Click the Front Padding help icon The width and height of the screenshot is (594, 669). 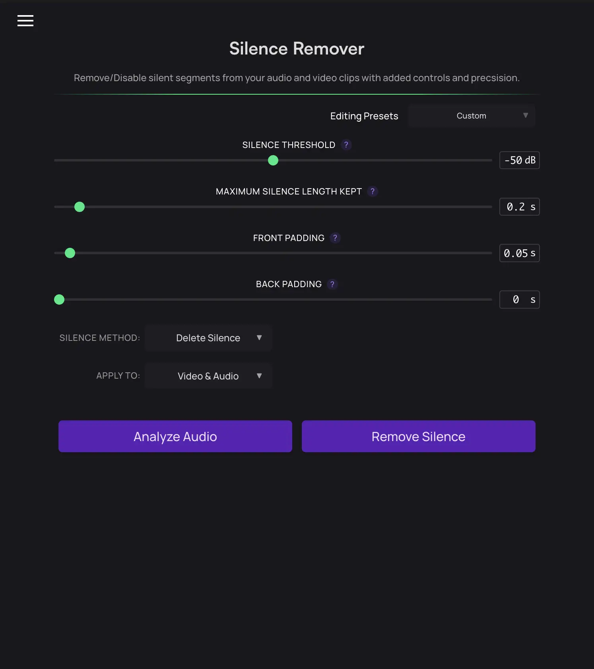click(335, 238)
